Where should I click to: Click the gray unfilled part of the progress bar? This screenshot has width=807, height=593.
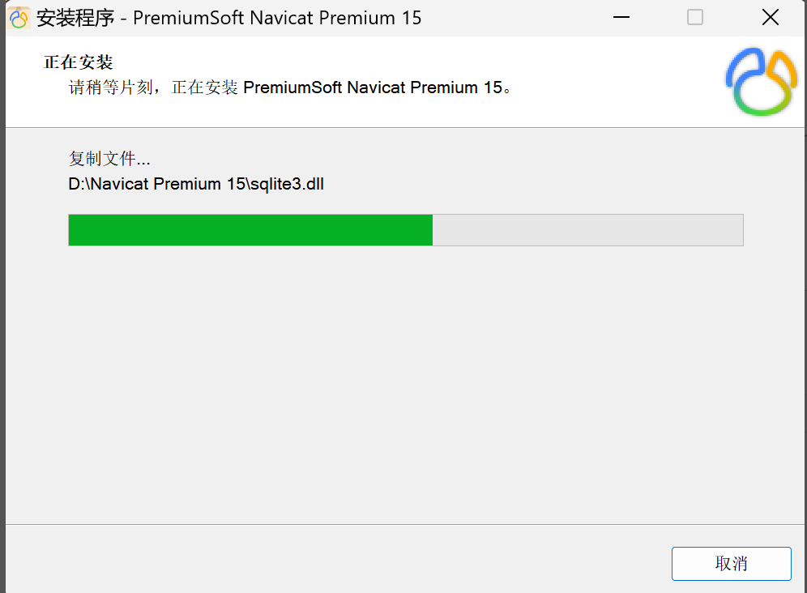click(x=587, y=230)
